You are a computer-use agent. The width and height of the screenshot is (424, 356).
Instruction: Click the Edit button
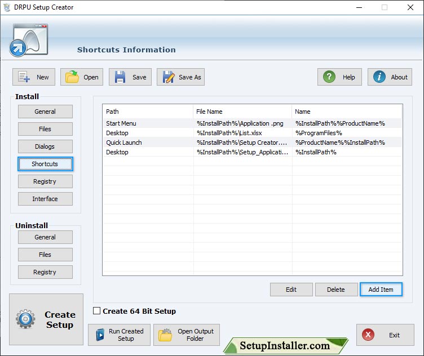click(x=291, y=290)
